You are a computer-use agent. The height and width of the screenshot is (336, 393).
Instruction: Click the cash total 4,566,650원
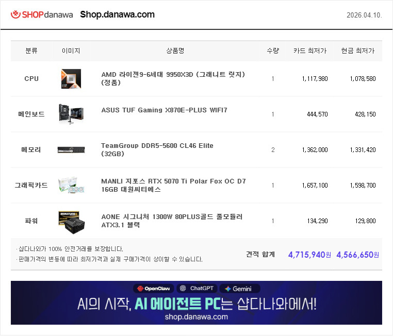(x=357, y=255)
